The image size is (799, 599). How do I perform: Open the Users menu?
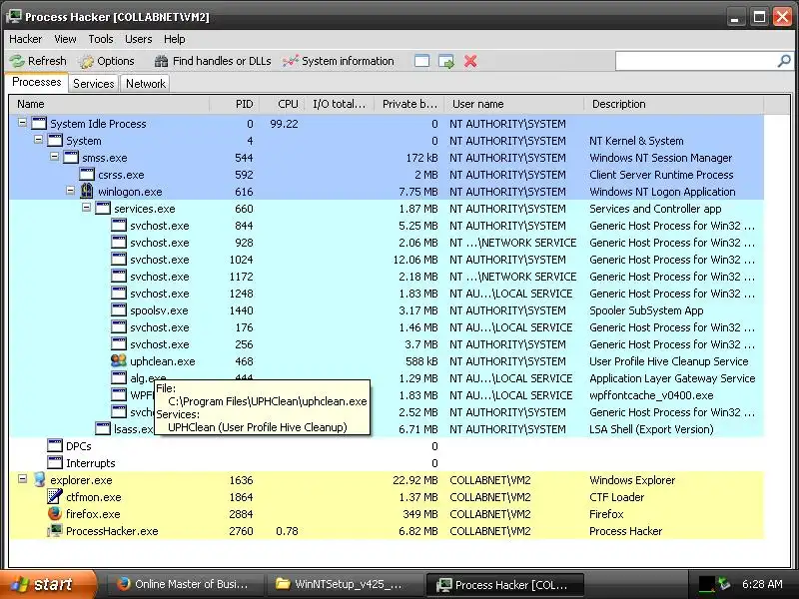click(x=138, y=39)
